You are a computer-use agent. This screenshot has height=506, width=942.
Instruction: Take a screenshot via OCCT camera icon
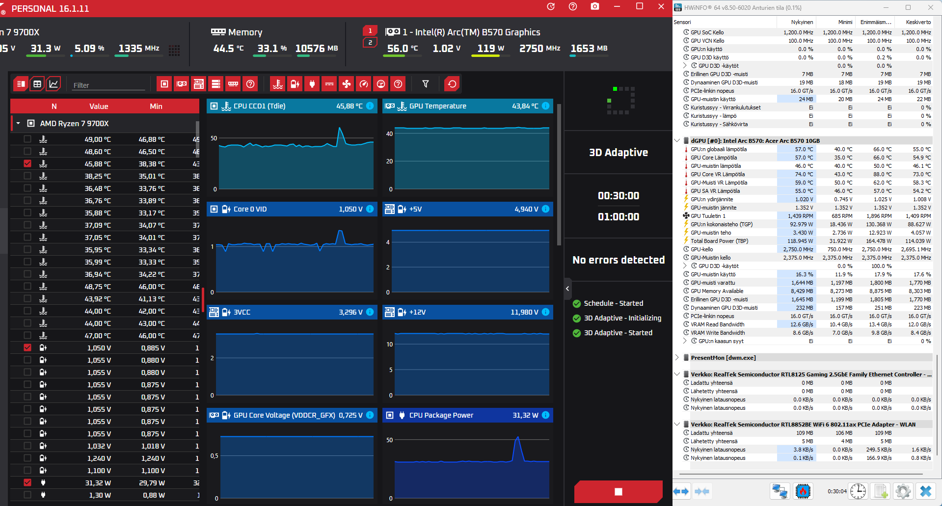pyautogui.click(x=595, y=6)
